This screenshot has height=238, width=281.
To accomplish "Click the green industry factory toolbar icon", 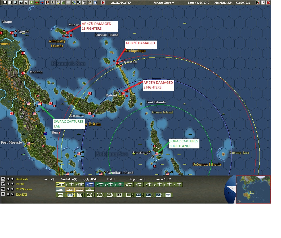I will (63, 2).
